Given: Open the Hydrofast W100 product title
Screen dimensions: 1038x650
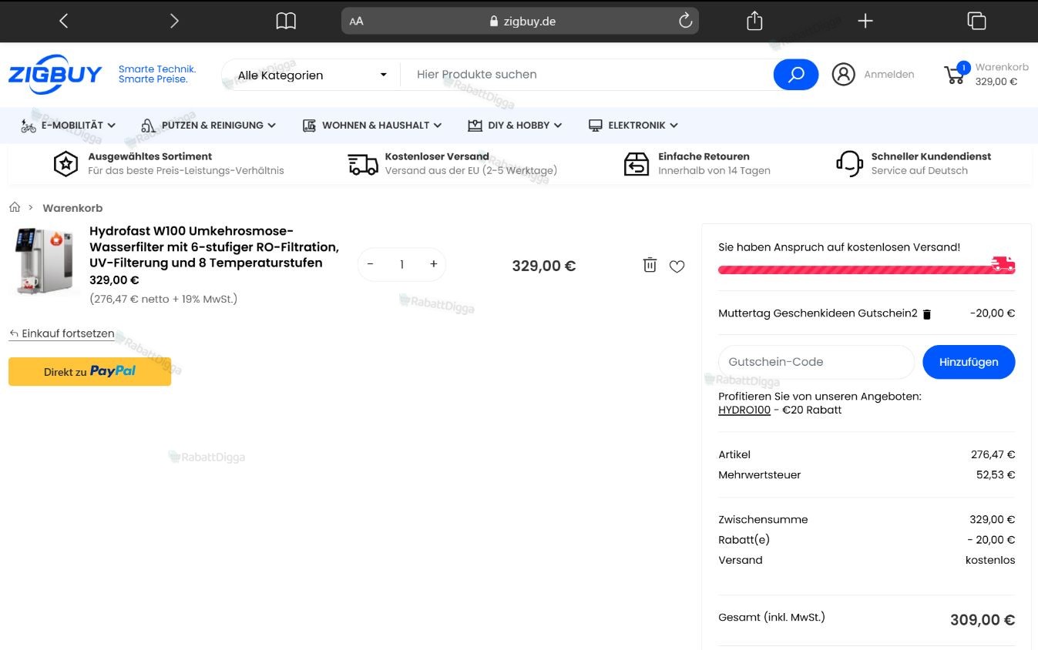Looking at the screenshot, I should [214, 247].
